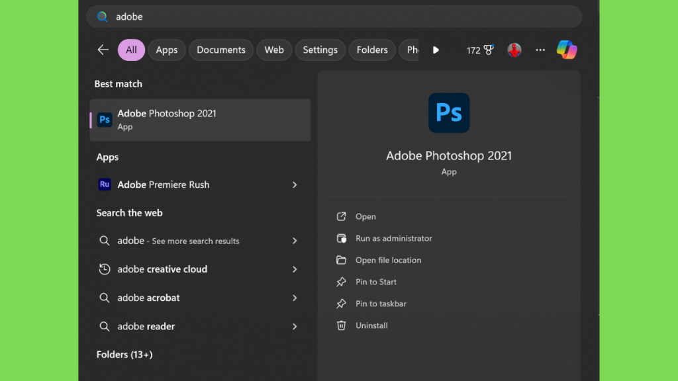Image resolution: width=678 pixels, height=381 pixels.
Task: Choose Pin to taskbar
Action: coord(381,304)
